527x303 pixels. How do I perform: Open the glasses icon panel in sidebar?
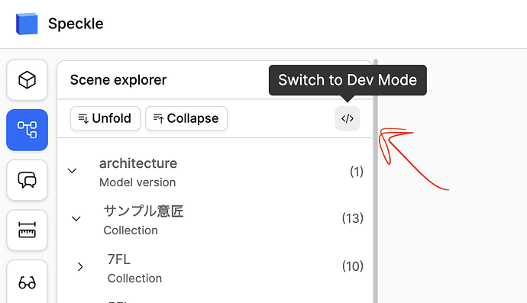(x=27, y=282)
